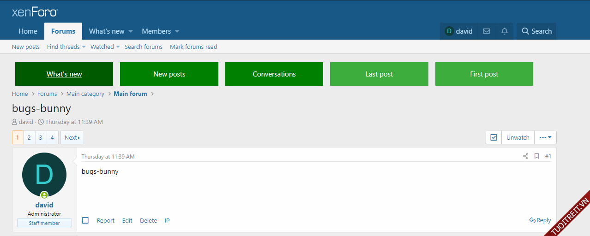Switch to the Forums tab
This screenshot has height=236, width=590.
pyautogui.click(x=63, y=31)
